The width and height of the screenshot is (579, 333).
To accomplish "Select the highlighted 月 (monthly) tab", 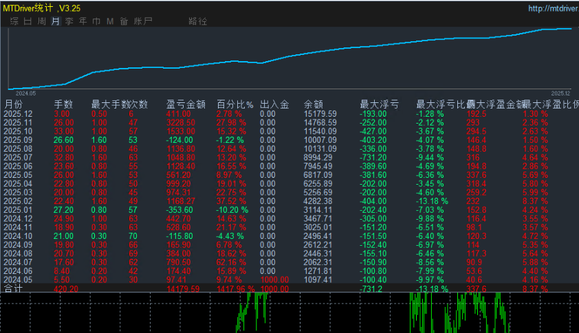I will (56, 21).
